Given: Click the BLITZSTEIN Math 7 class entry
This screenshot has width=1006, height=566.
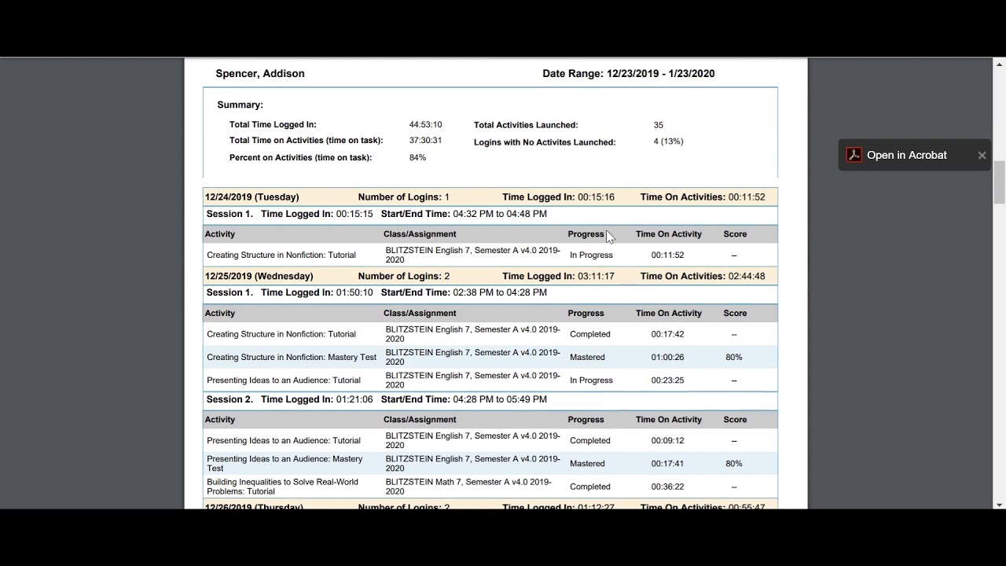Looking at the screenshot, I should coord(468,487).
